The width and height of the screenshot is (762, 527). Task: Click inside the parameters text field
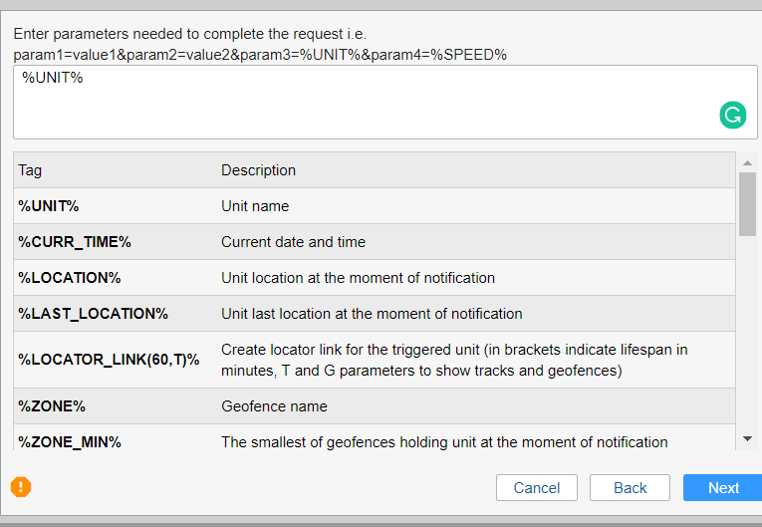[x=359, y=102]
